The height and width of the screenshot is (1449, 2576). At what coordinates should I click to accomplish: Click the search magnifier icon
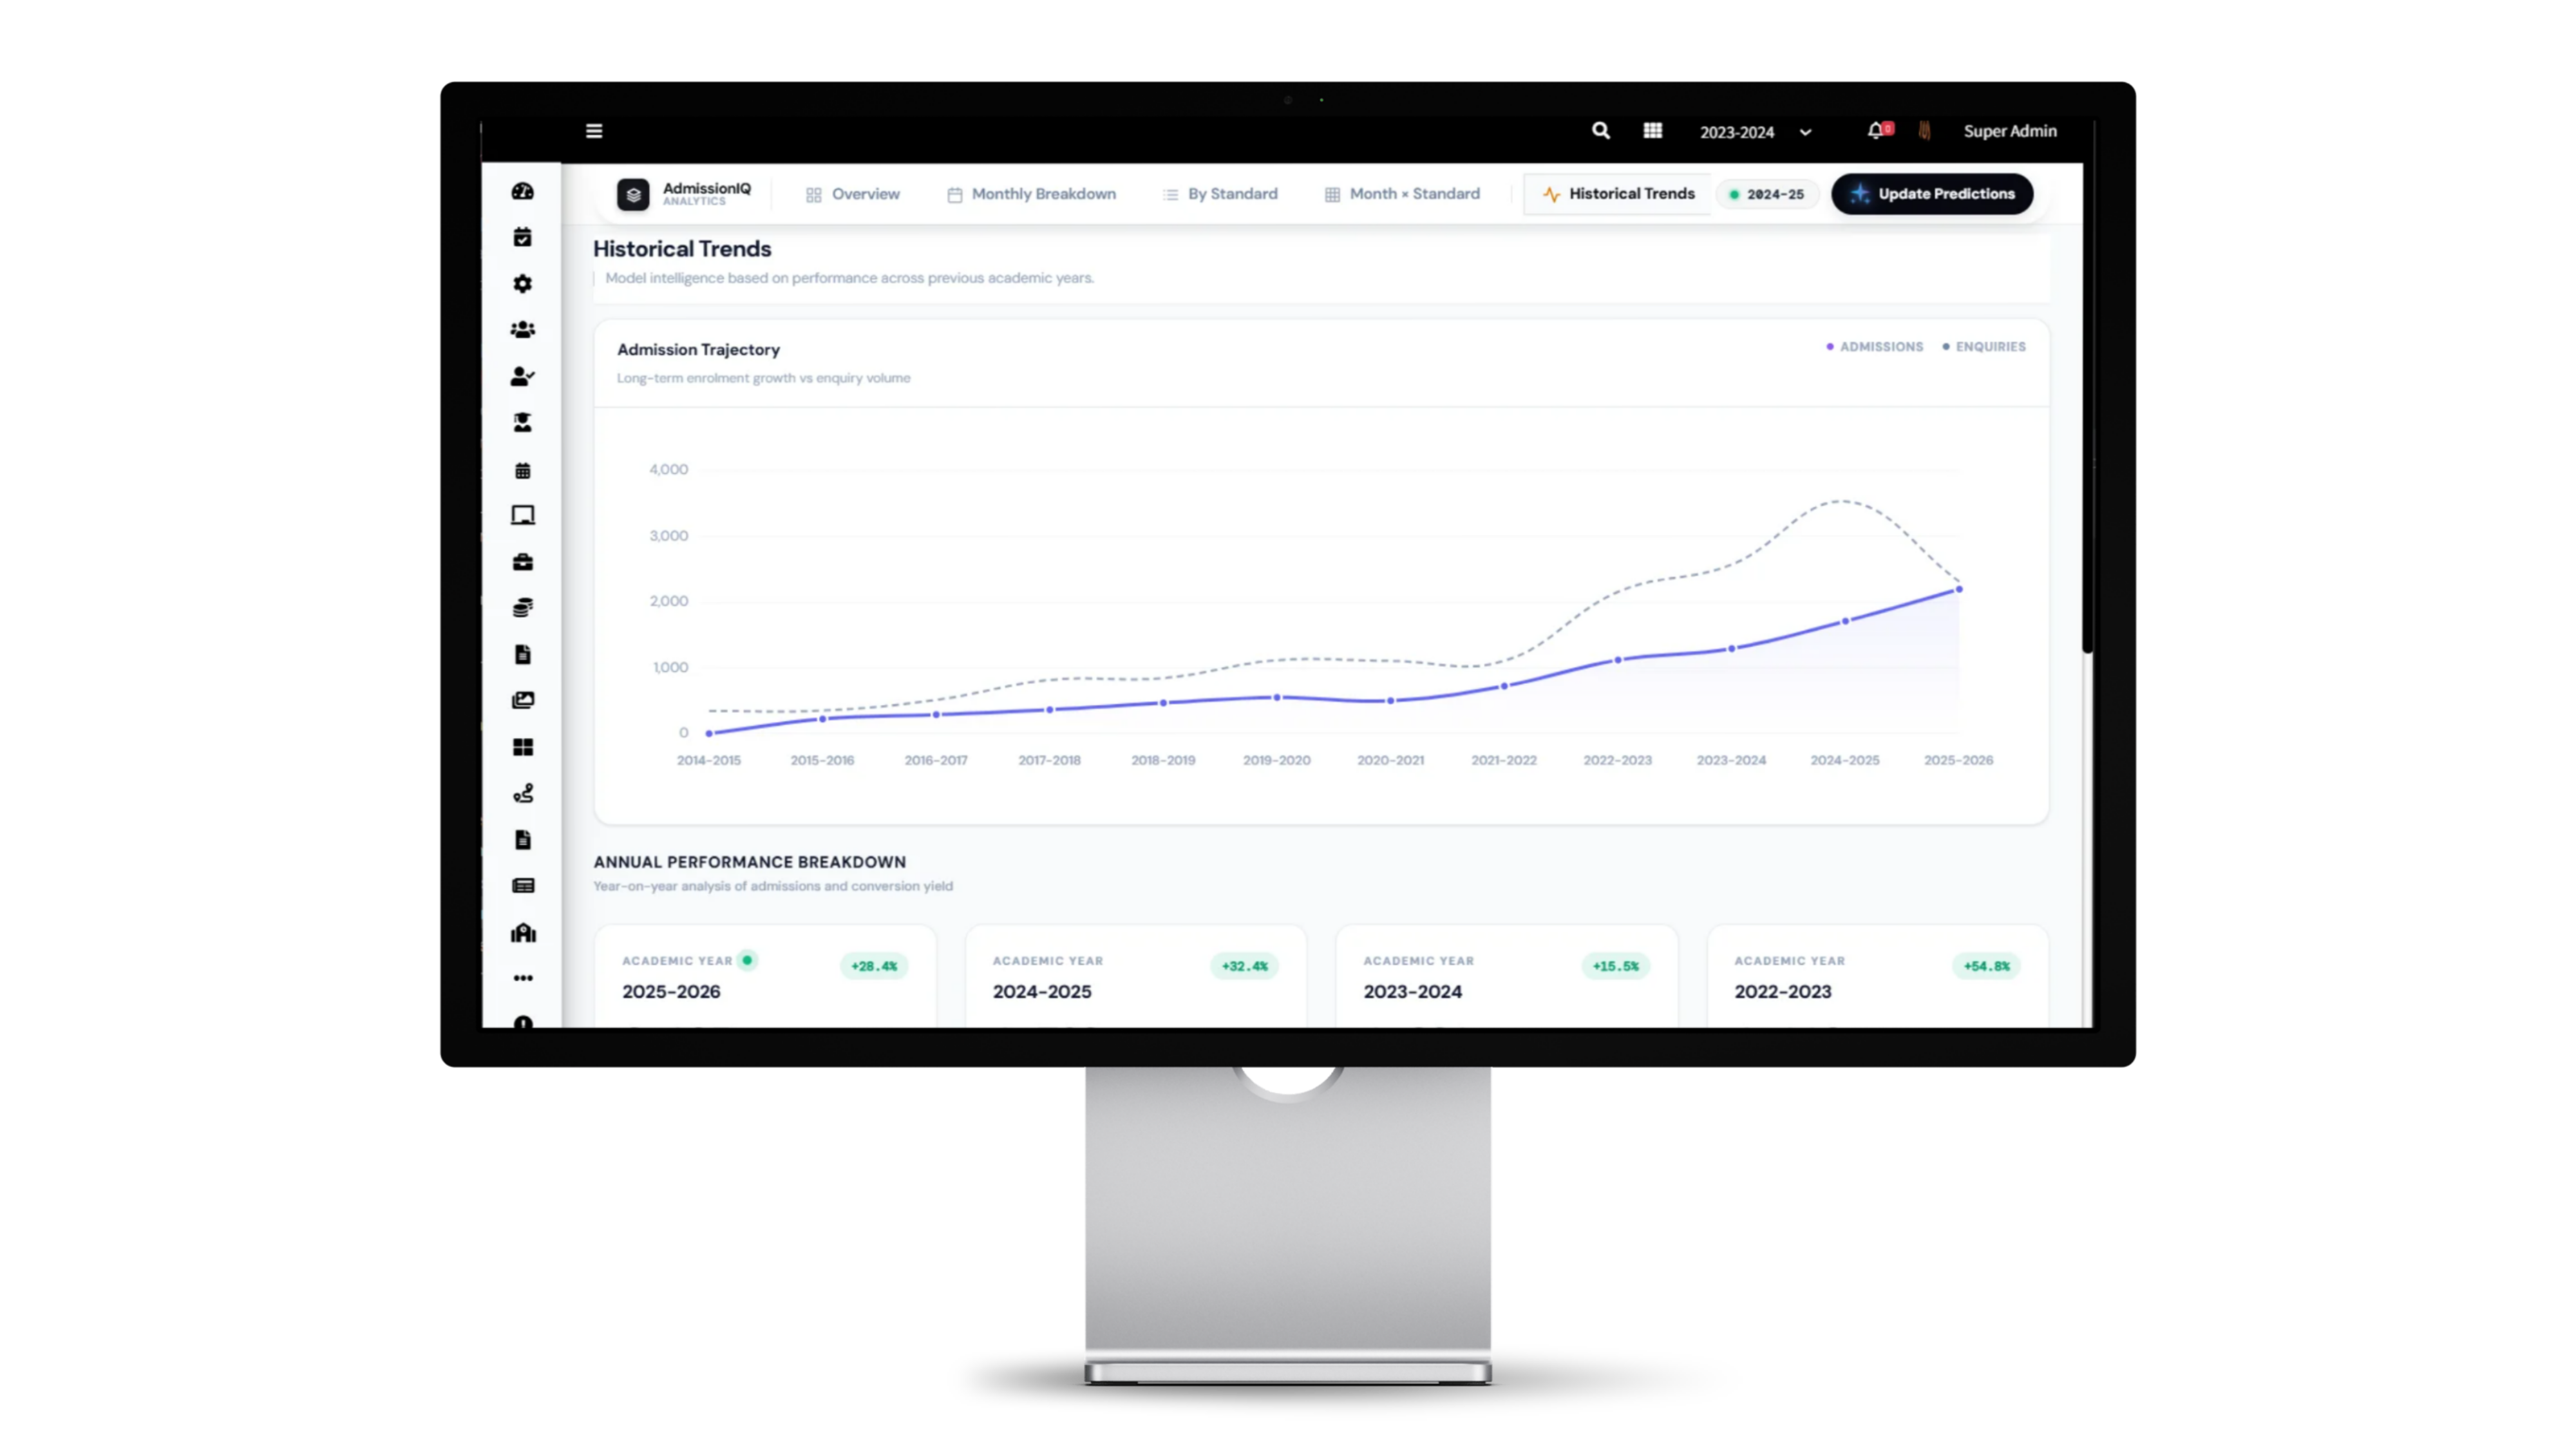coord(1601,131)
